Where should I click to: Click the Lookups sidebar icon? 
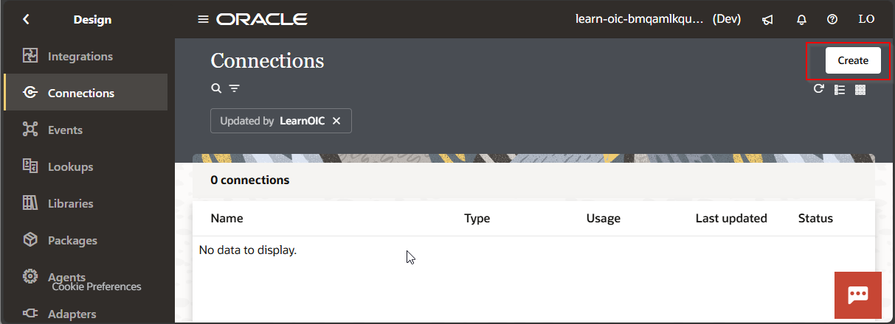[x=30, y=166]
